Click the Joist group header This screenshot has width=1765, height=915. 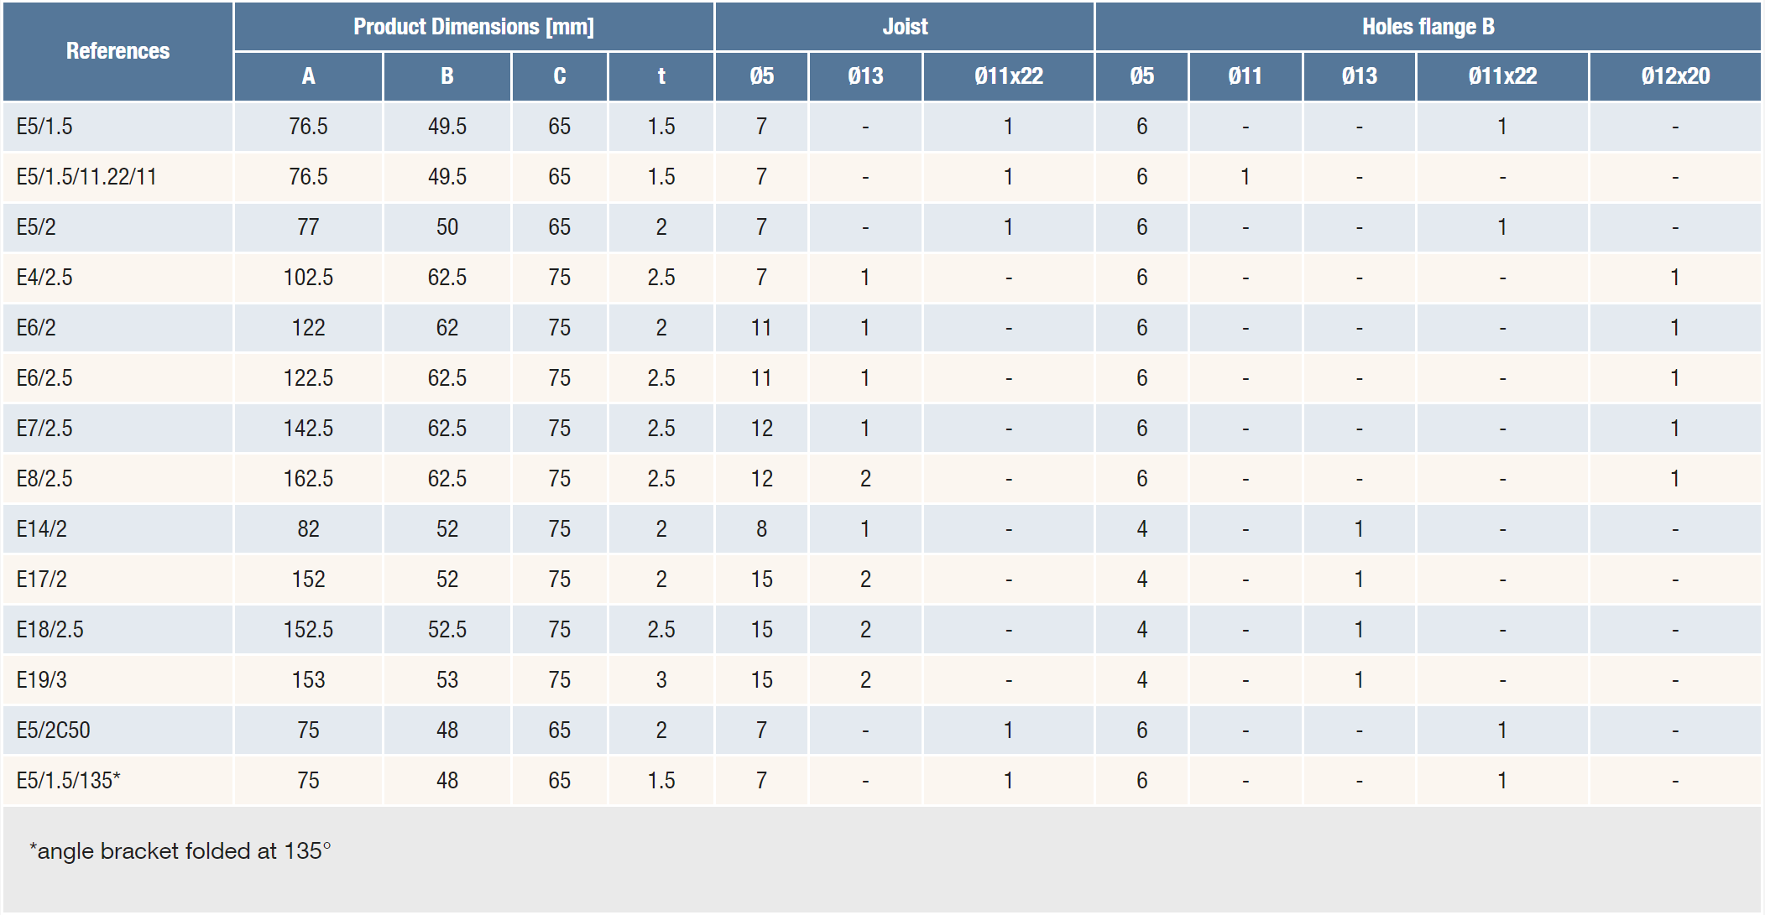click(x=905, y=27)
